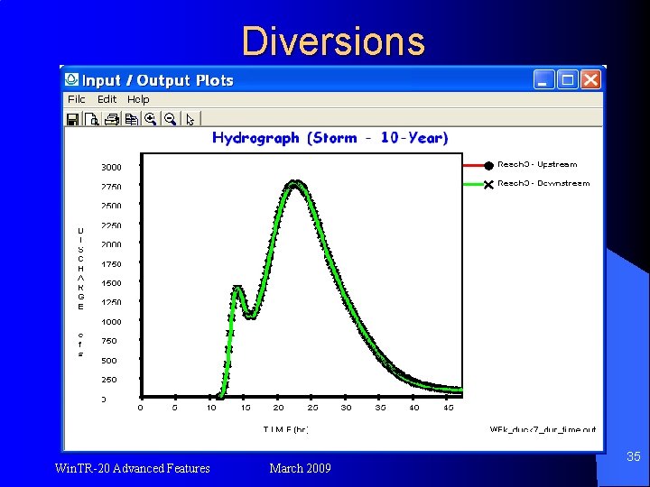Click the Hydrograph (Storm - 10-Year) chart title
The image size is (650, 487).
[x=330, y=138]
